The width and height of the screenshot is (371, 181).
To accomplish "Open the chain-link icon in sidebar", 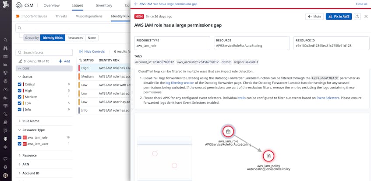I will click(5, 114).
